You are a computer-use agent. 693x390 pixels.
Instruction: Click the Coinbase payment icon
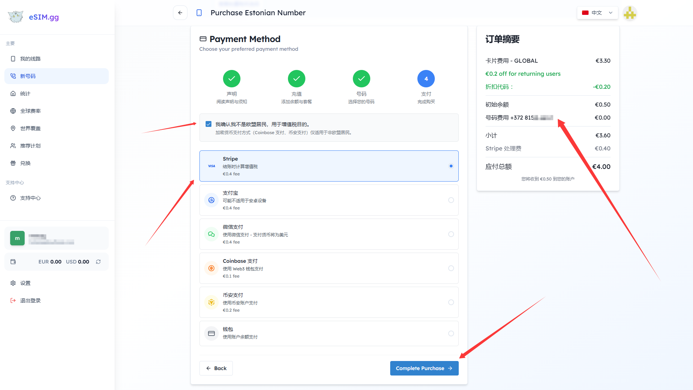click(x=211, y=268)
